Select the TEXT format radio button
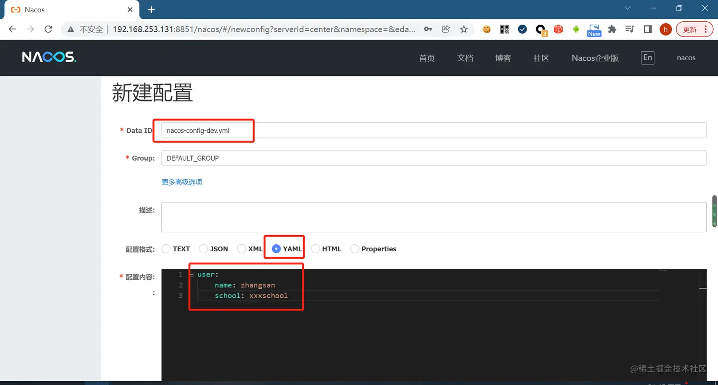This screenshot has width=718, height=385. 166,248
